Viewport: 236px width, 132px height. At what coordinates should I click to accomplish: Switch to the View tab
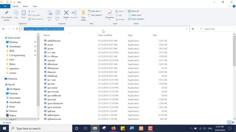point(35,6)
